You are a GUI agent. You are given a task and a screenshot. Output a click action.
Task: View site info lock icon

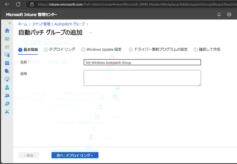point(32,4)
